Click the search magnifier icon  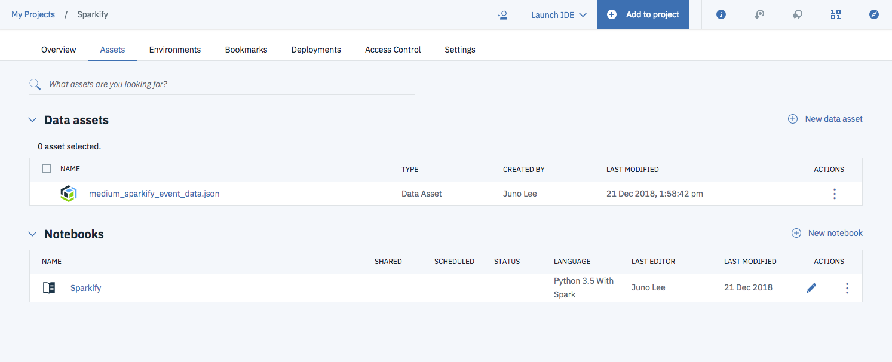35,84
